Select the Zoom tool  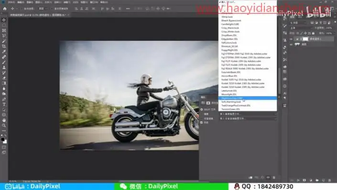pos(4,125)
